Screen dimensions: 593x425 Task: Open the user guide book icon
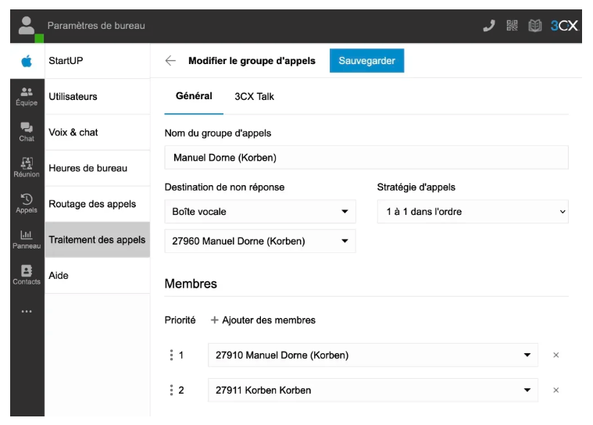tap(535, 26)
